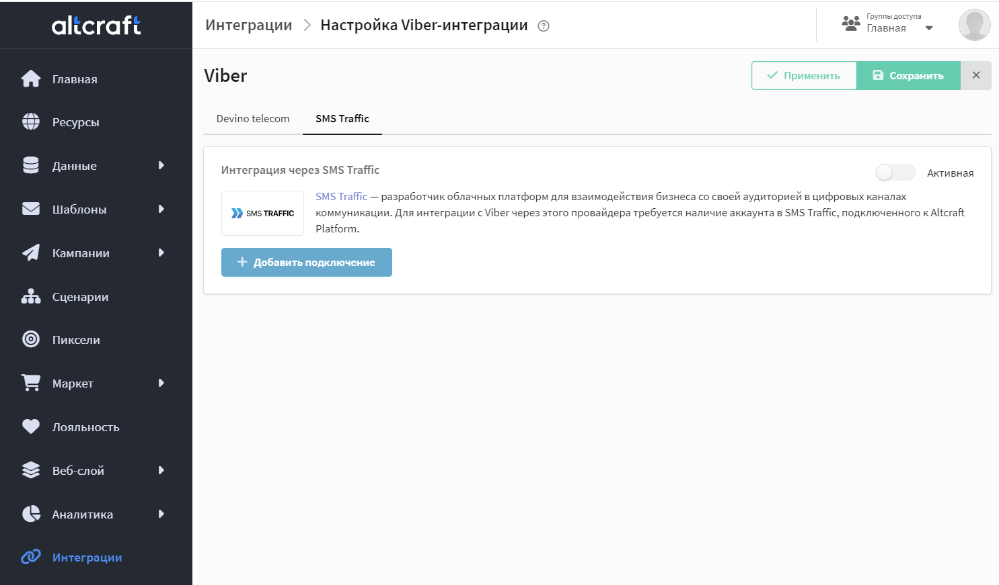Open the Главная home icon

31,79
